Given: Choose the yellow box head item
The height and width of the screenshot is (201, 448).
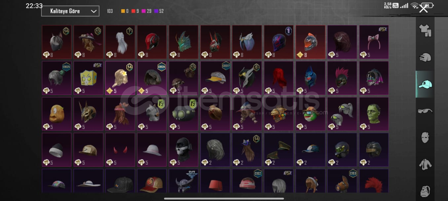Looking at the screenshot, I should pyautogui.click(x=88, y=78).
